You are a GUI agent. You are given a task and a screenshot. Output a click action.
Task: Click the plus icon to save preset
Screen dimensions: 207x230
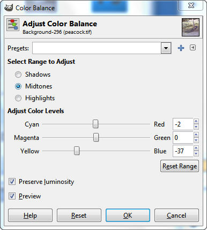181,48
